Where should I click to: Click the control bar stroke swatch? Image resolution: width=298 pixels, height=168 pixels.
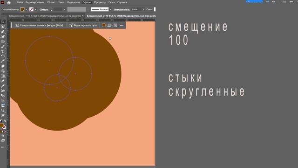coord(31,9)
